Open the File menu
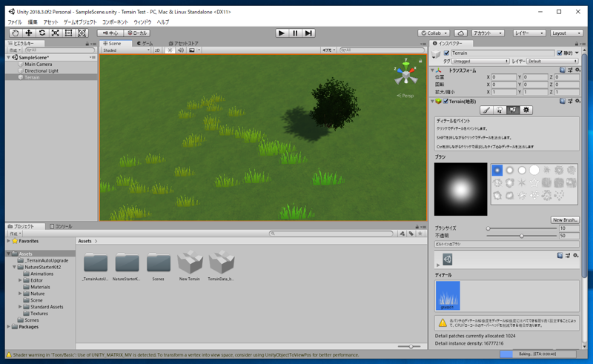Screen dimensions: 593x364 [x=15, y=22]
